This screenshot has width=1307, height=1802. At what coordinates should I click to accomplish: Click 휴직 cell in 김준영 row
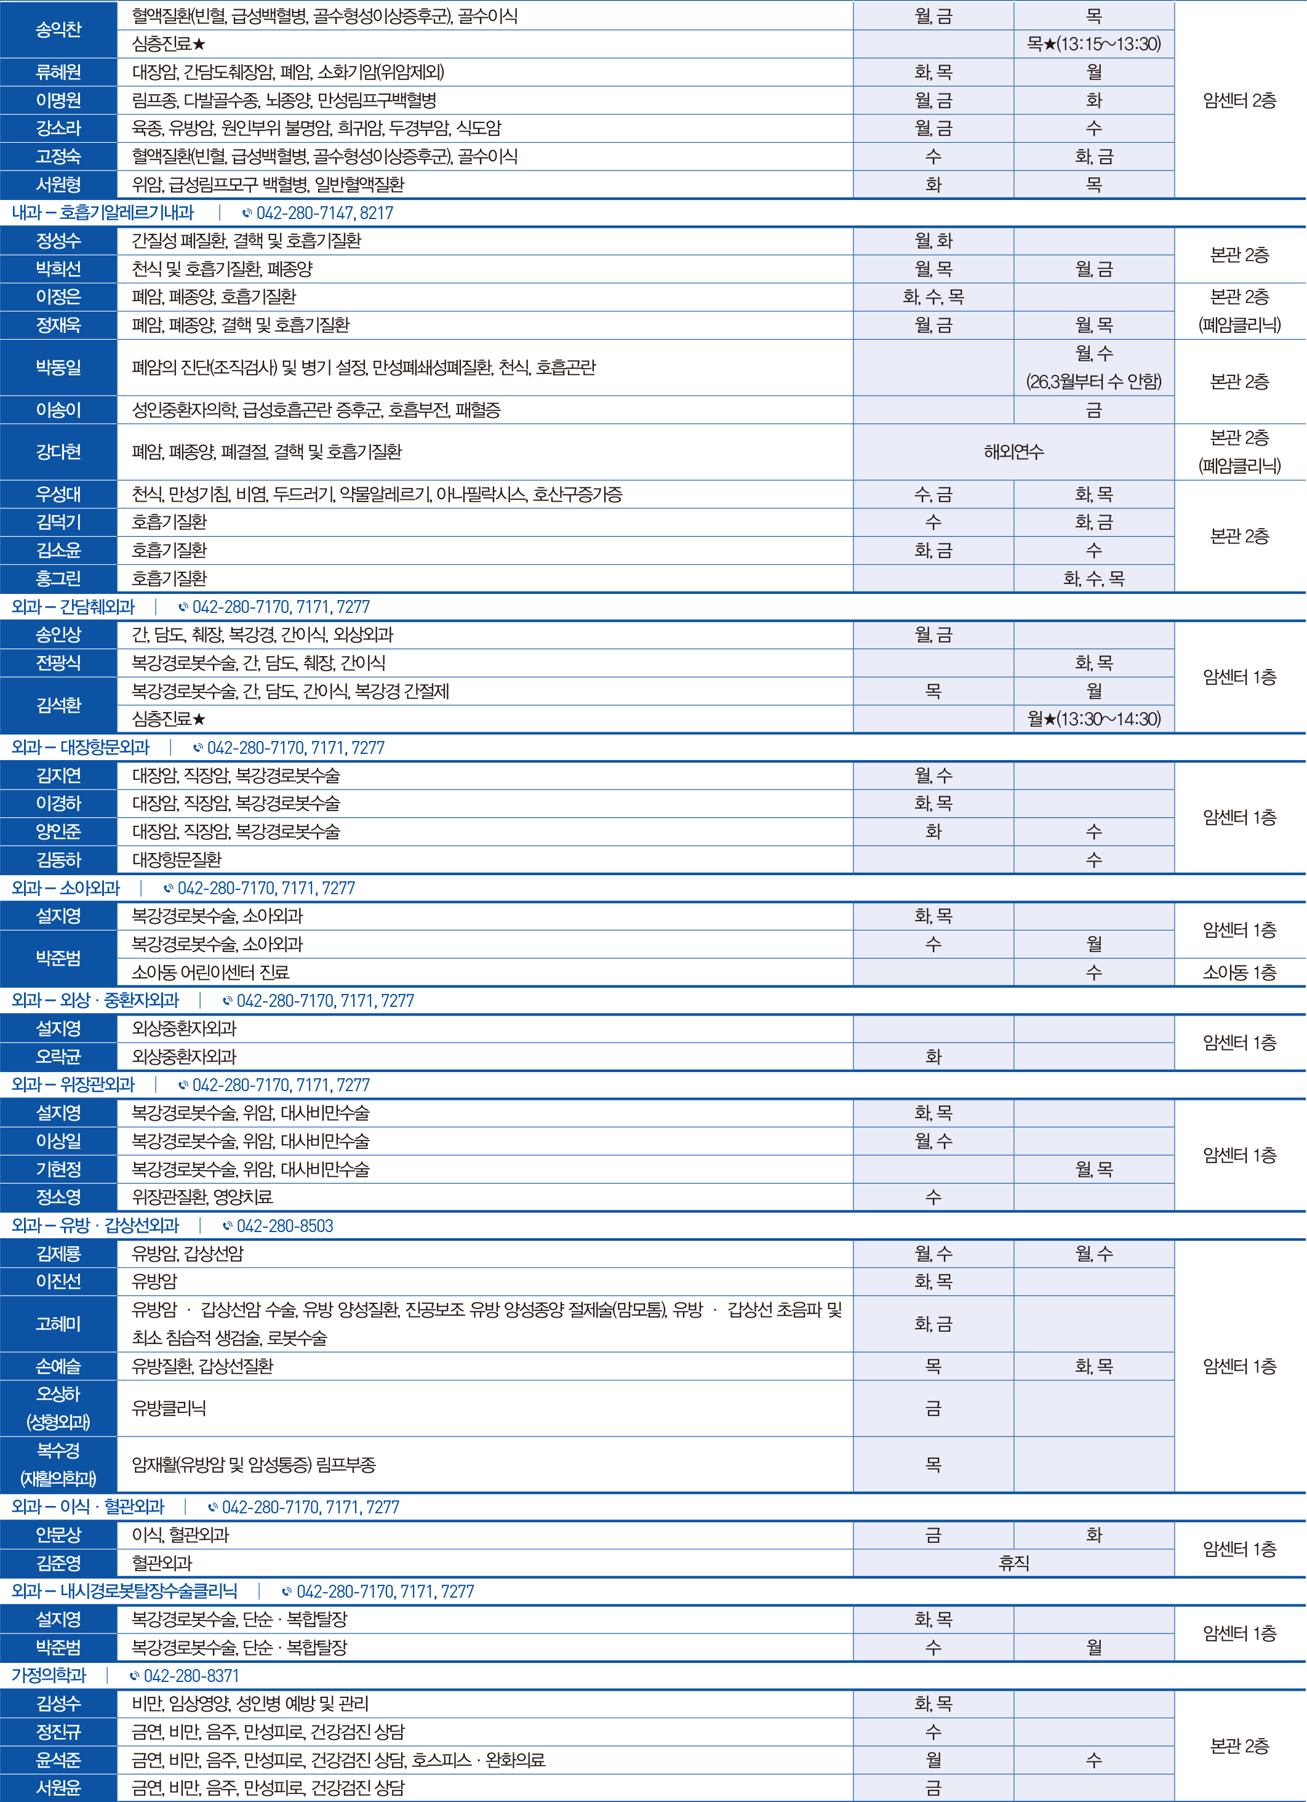click(x=1013, y=1563)
